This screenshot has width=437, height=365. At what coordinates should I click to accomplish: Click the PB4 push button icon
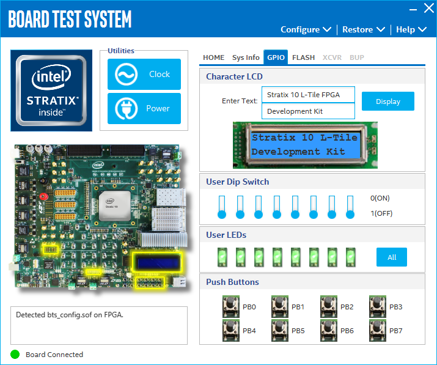pyautogui.click(x=231, y=331)
